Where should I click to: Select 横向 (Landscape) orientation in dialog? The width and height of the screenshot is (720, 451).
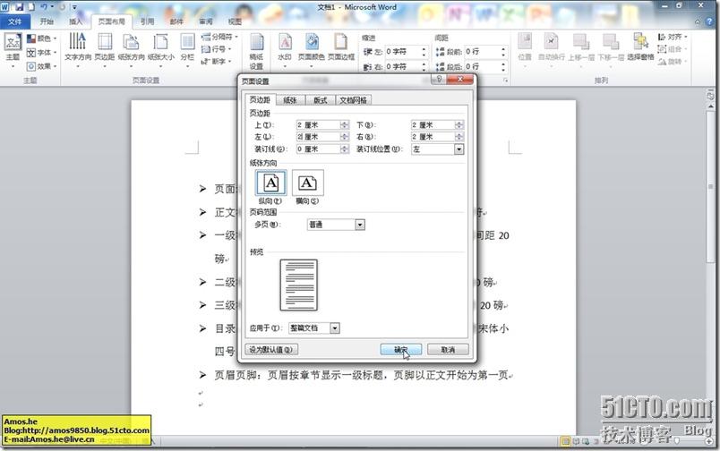308,187
